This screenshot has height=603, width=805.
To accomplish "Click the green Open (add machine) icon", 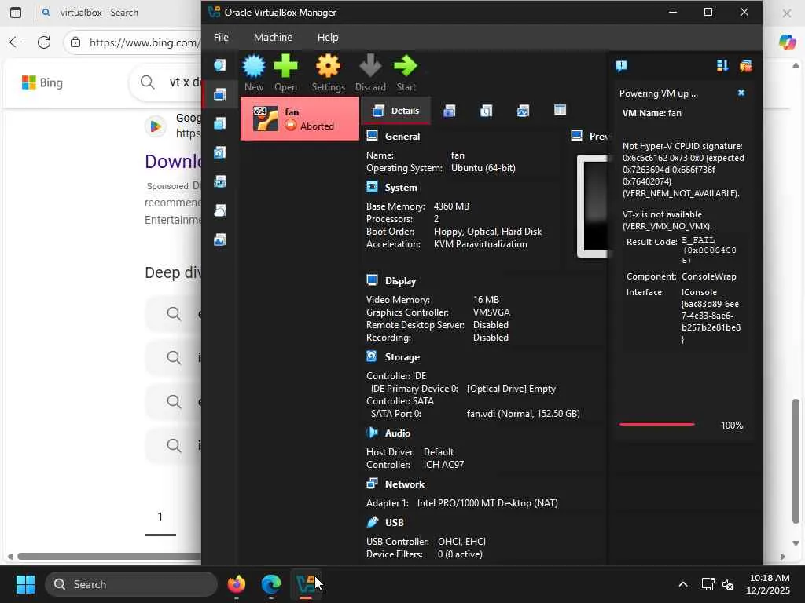I will [285, 67].
